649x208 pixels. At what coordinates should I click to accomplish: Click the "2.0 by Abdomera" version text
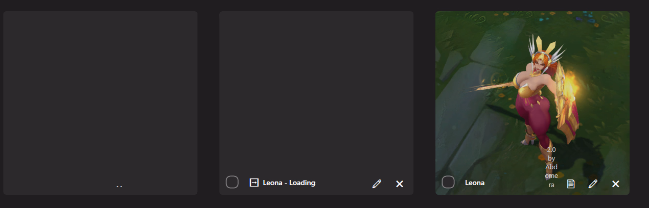(x=551, y=167)
